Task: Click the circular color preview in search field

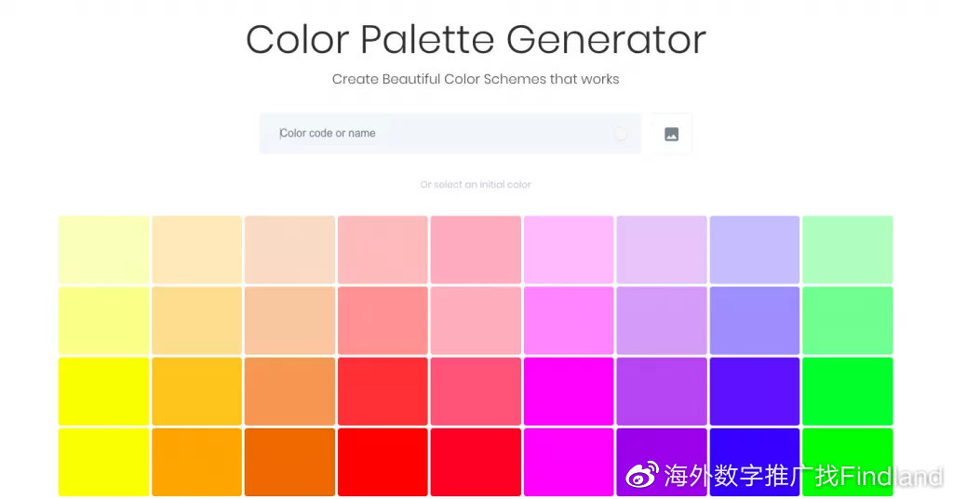Action: 620,134
